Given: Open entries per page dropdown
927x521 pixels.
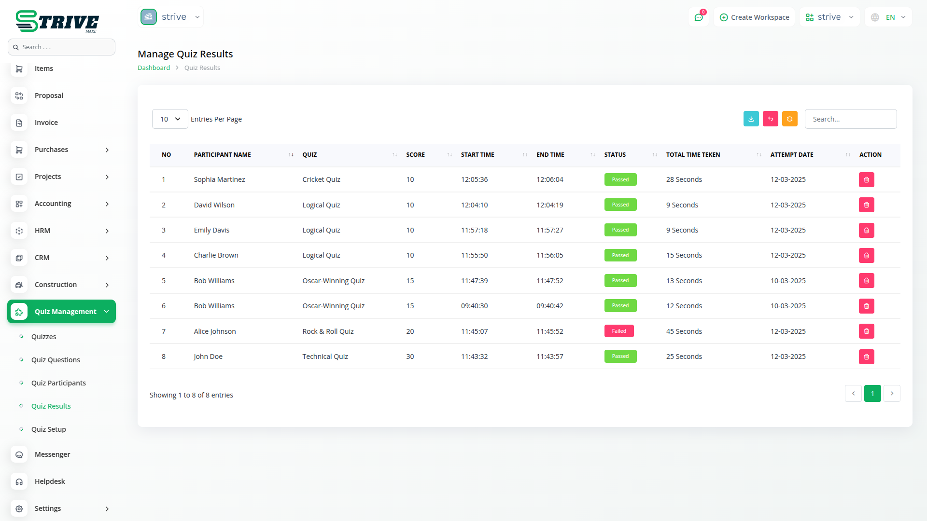Looking at the screenshot, I should pyautogui.click(x=170, y=119).
